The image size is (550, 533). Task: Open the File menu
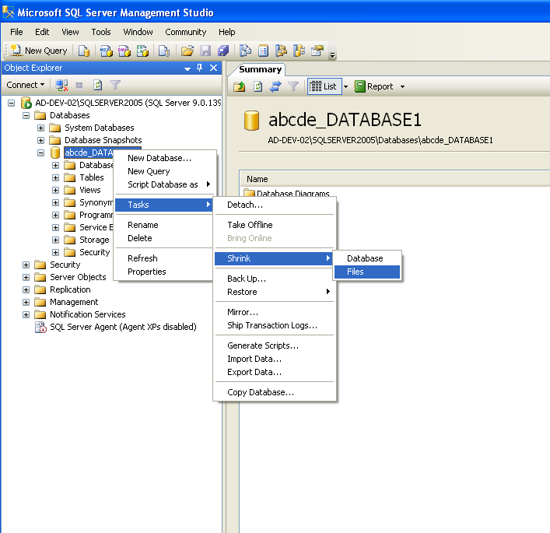tap(16, 32)
